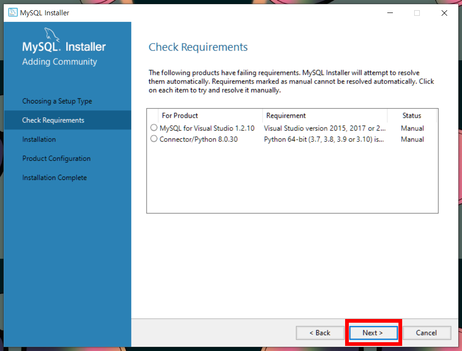Click 'MySQL for Visual Studio 1.2.10' row text
This screenshot has width=462, height=351.
point(207,128)
